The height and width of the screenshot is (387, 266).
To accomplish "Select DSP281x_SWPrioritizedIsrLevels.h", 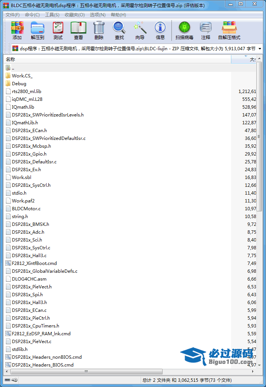I will pyautogui.click(x=48, y=115).
